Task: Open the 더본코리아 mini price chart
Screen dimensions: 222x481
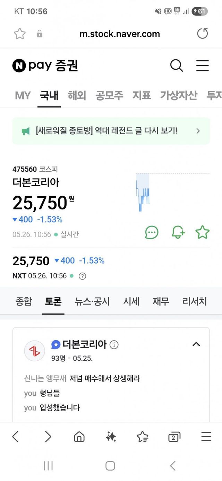Action: (143, 192)
